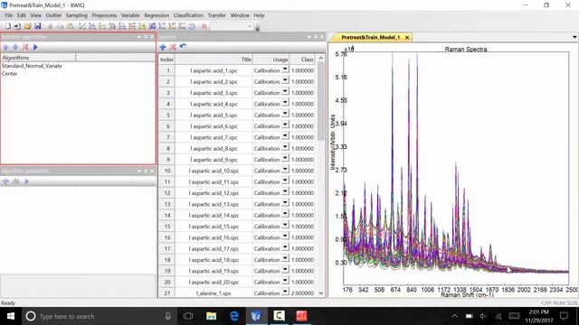Close the Spectra panel
579x325 pixels.
[322, 37]
